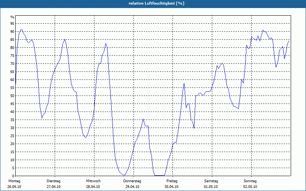The height and width of the screenshot is (191, 306).
Task: Click the y-axis value '65'
Action: (12, 72)
